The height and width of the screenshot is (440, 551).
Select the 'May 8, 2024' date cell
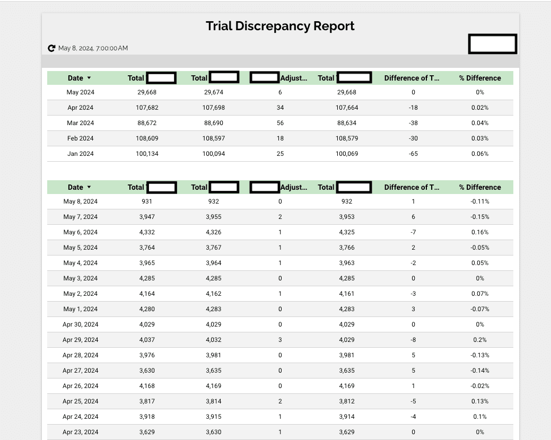coord(81,201)
